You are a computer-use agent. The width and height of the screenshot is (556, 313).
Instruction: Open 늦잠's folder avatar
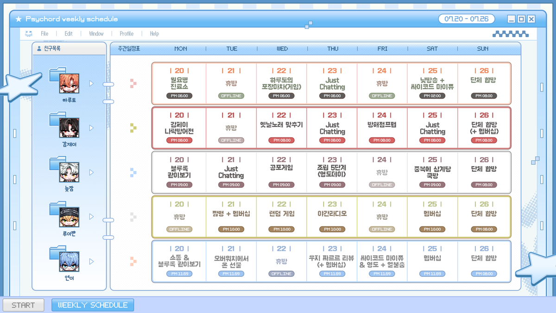click(64, 170)
